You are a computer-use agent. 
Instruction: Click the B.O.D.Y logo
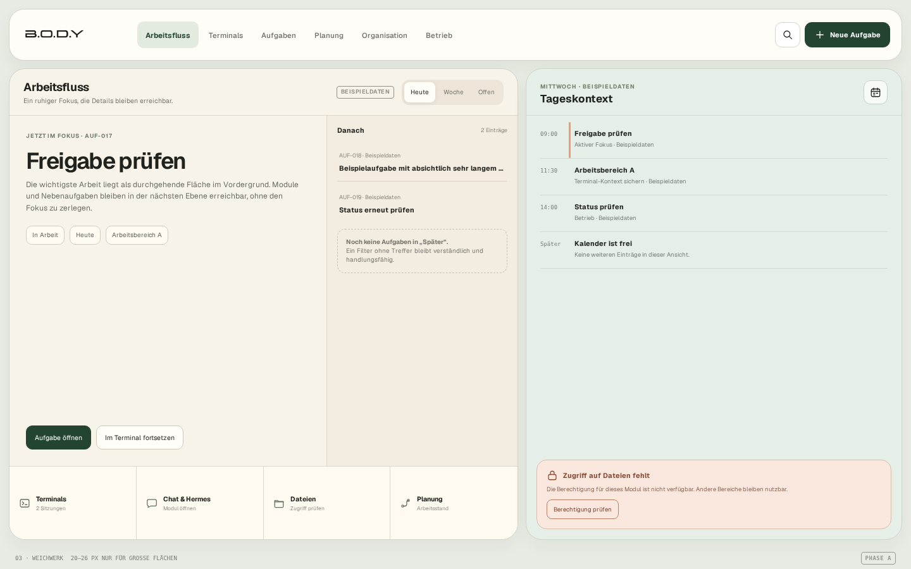click(54, 34)
